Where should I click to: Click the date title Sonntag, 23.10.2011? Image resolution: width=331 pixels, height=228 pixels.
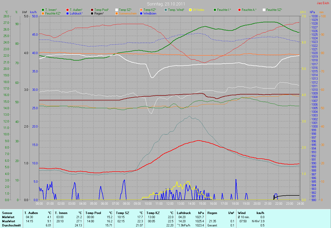point(165,4)
